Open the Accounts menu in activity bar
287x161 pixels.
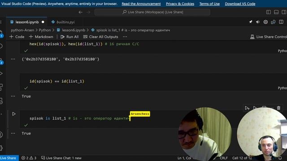pyautogui.click(x=1, y=135)
